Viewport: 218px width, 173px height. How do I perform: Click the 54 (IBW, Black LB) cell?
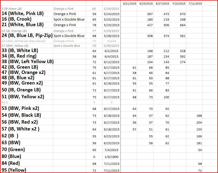click(21, 115)
